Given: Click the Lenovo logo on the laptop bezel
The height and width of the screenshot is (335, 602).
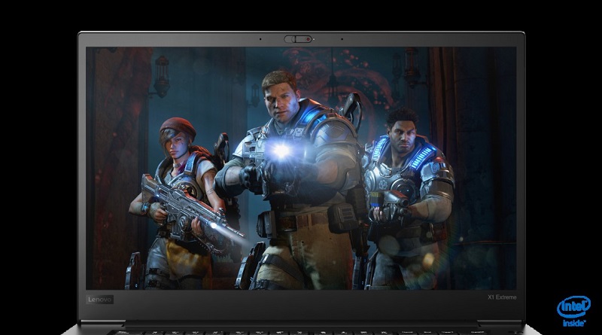Looking at the screenshot, I should (99, 300).
